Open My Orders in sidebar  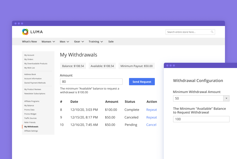click(29, 59)
